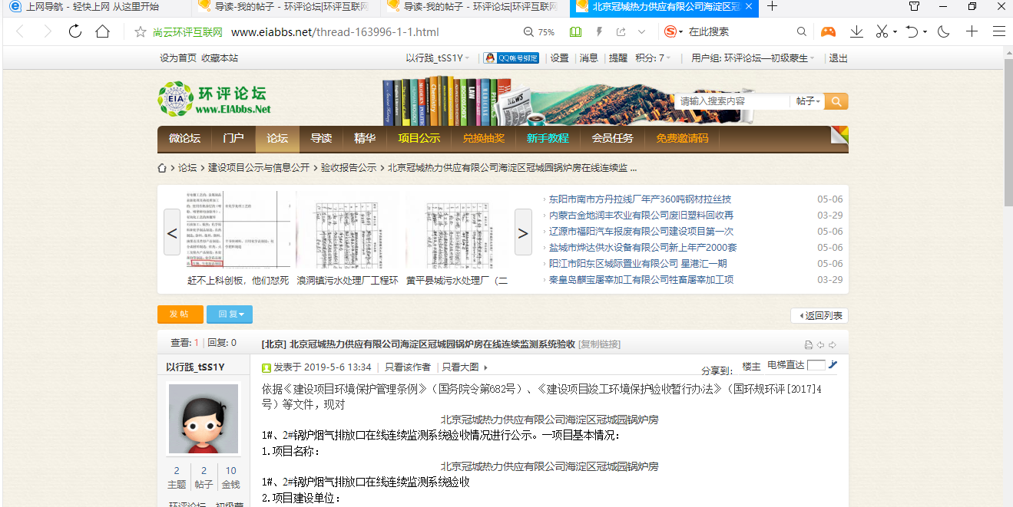
Task: Click the browser forward arrow
Action: (48, 31)
